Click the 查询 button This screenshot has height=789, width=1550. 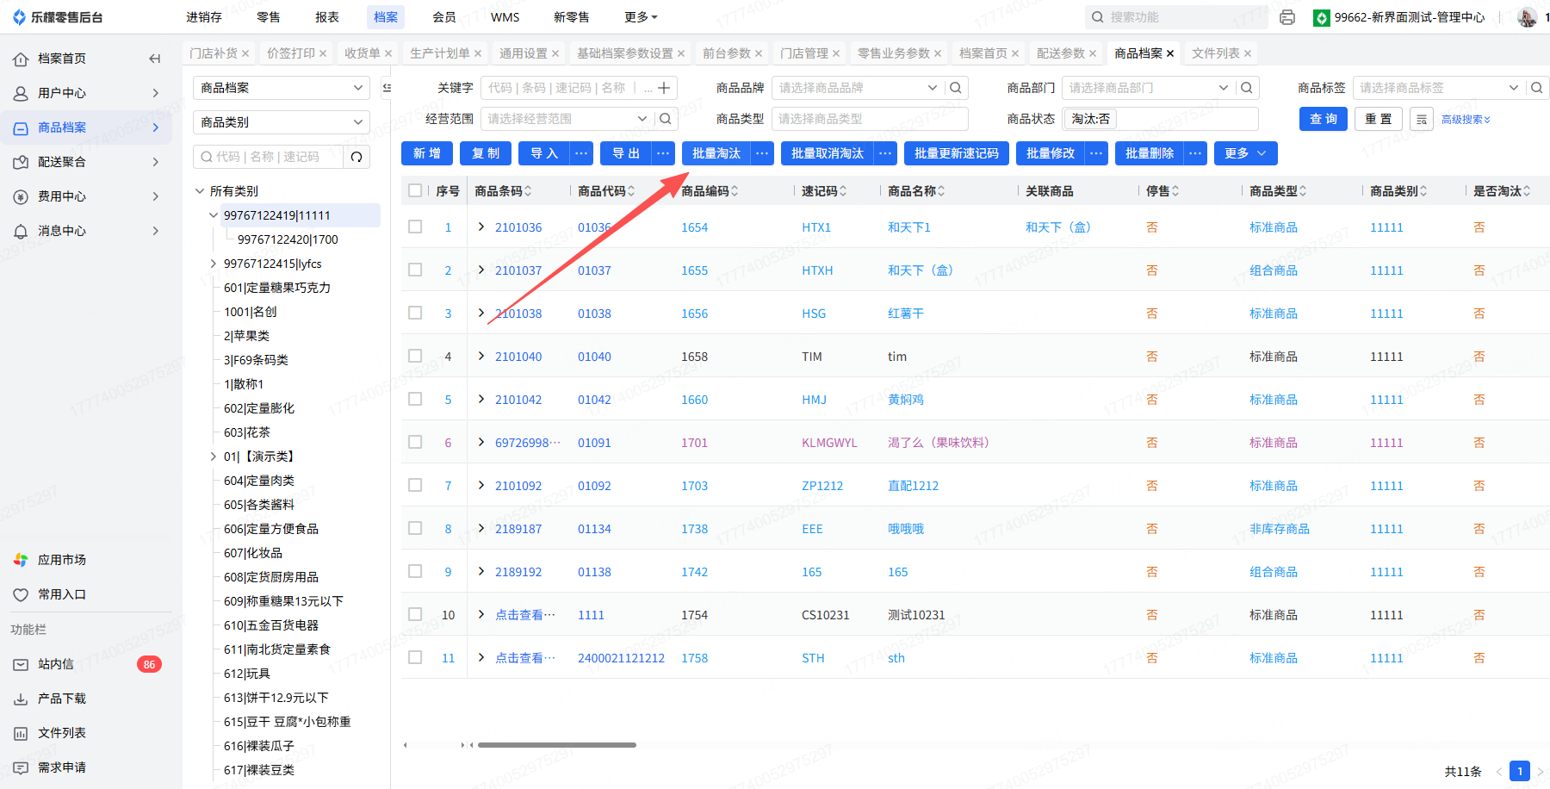tap(1324, 119)
